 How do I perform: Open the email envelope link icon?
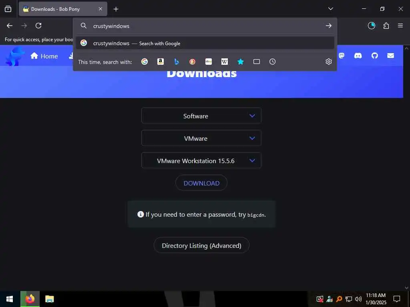(391, 56)
